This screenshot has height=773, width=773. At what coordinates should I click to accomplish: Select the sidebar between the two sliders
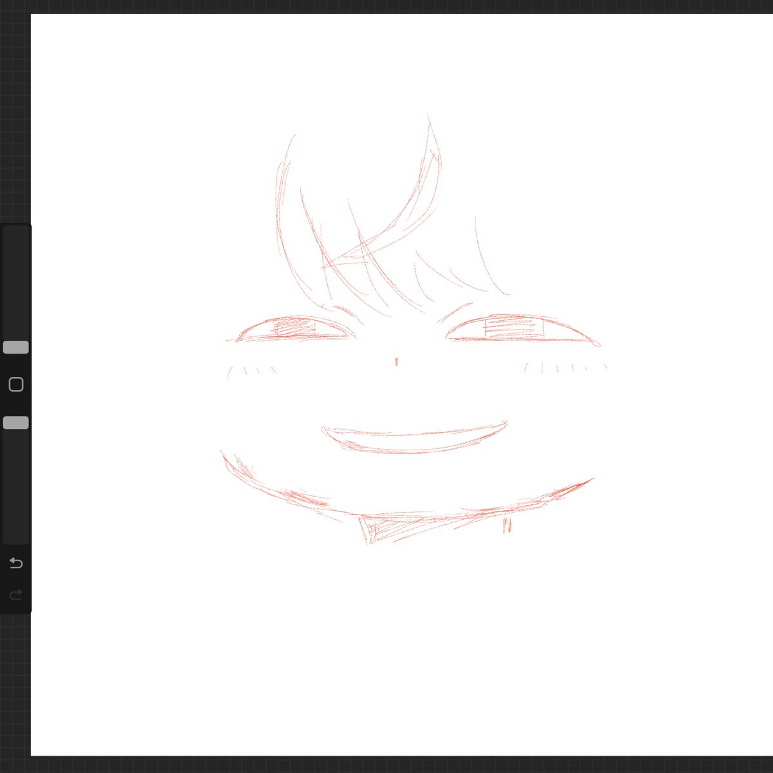(15, 383)
